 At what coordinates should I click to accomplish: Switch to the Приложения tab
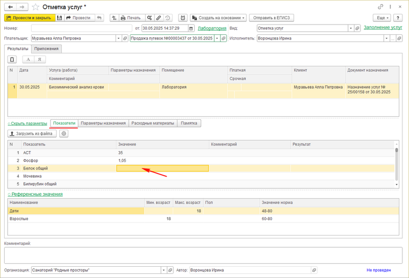click(47, 49)
